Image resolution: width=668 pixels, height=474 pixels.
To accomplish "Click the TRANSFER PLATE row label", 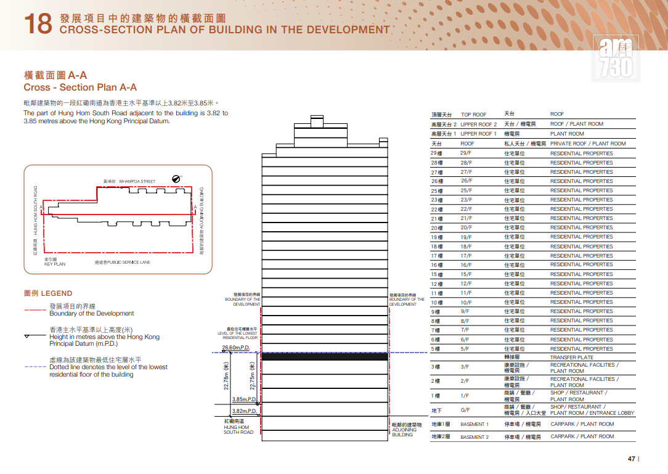I will point(571,358).
